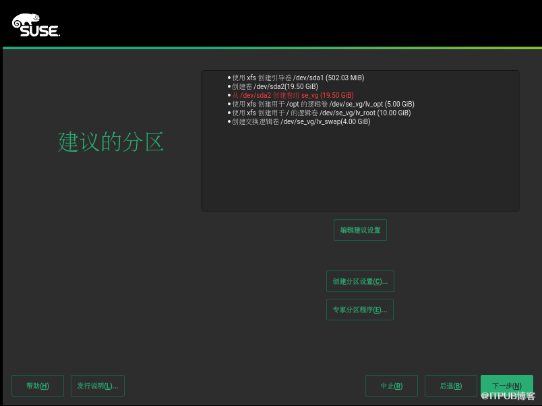Open 帮助(H) help
Viewport: 542px width, 406px height.
click(x=38, y=386)
